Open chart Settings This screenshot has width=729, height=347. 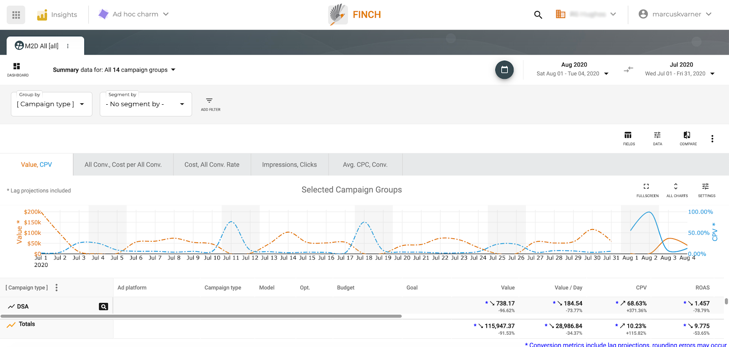point(706,190)
